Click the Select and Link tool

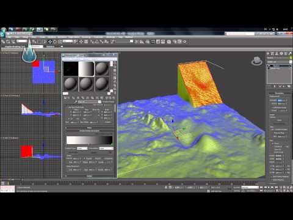click(x=3, y=42)
